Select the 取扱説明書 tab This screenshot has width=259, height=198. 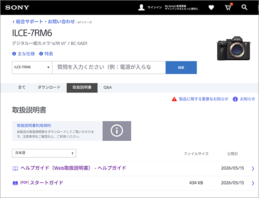point(82,88)
